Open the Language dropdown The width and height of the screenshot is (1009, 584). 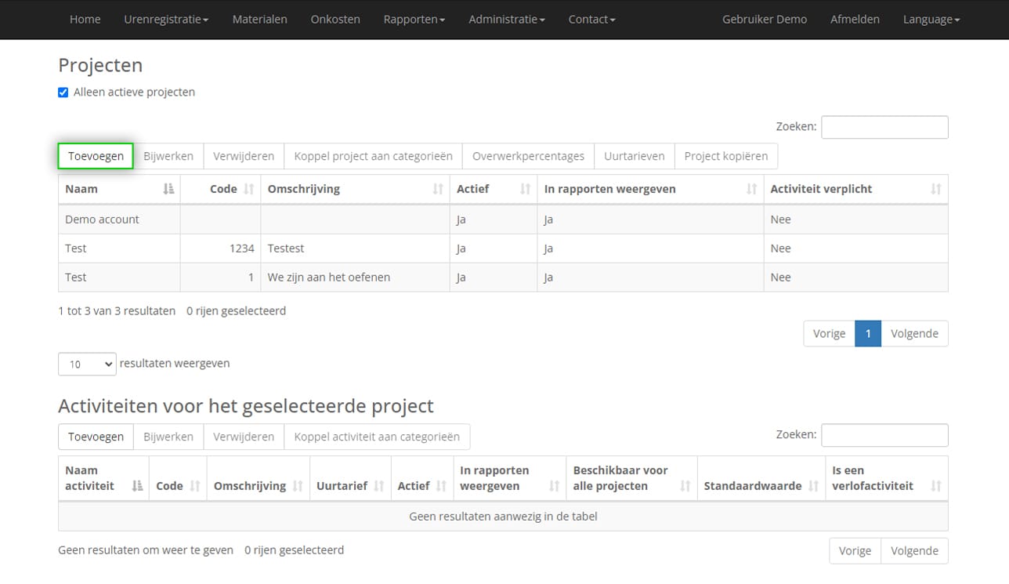[x=931, y=19]
